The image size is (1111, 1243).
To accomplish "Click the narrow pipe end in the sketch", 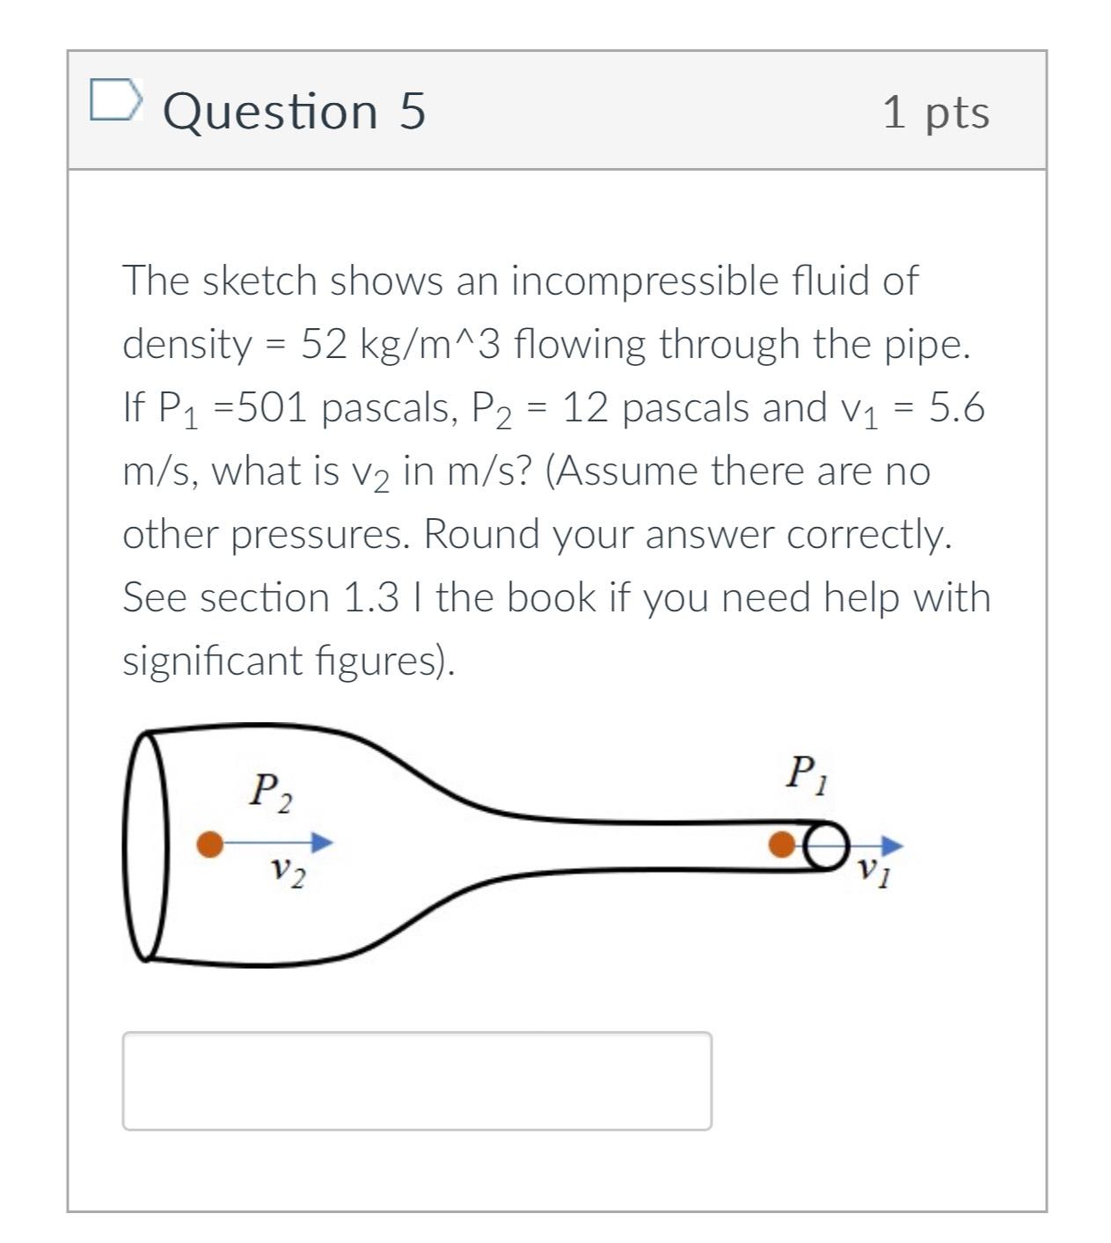I will [x=825, y=845].
